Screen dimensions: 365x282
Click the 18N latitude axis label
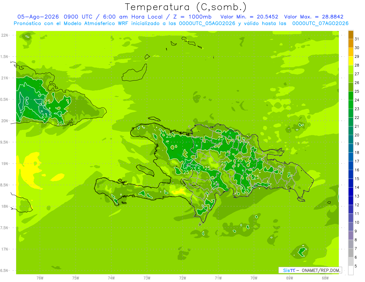pyautogui.click(x=5, y=207)
